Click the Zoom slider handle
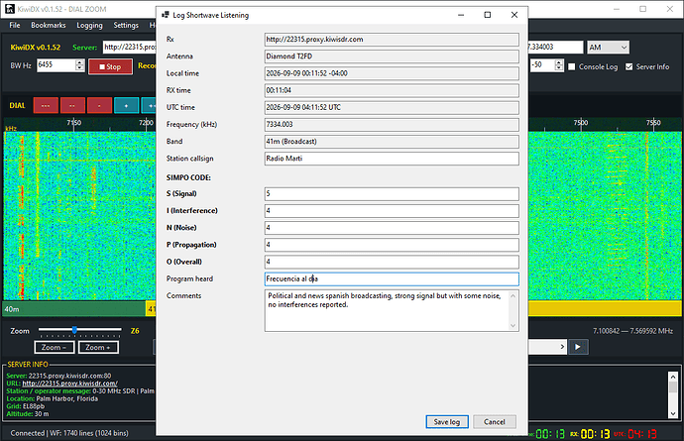 [74, 330]
